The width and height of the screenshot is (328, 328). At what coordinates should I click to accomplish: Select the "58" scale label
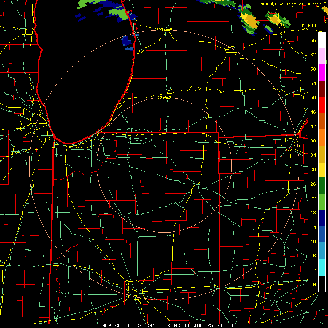click(313, 69)
